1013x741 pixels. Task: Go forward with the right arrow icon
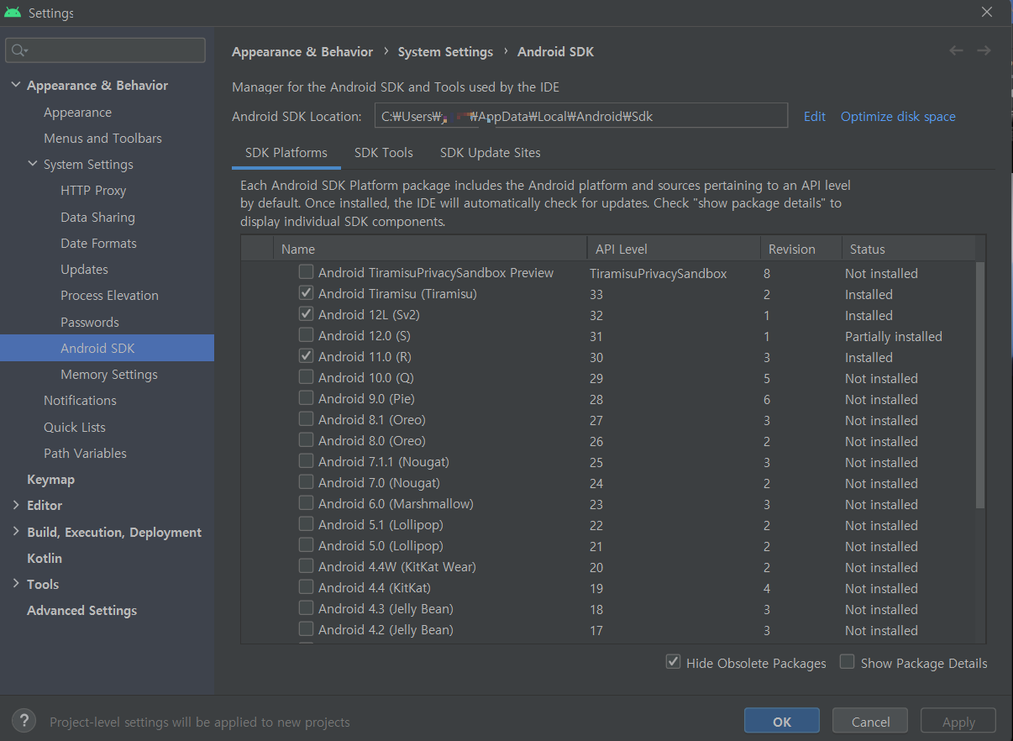984,51
